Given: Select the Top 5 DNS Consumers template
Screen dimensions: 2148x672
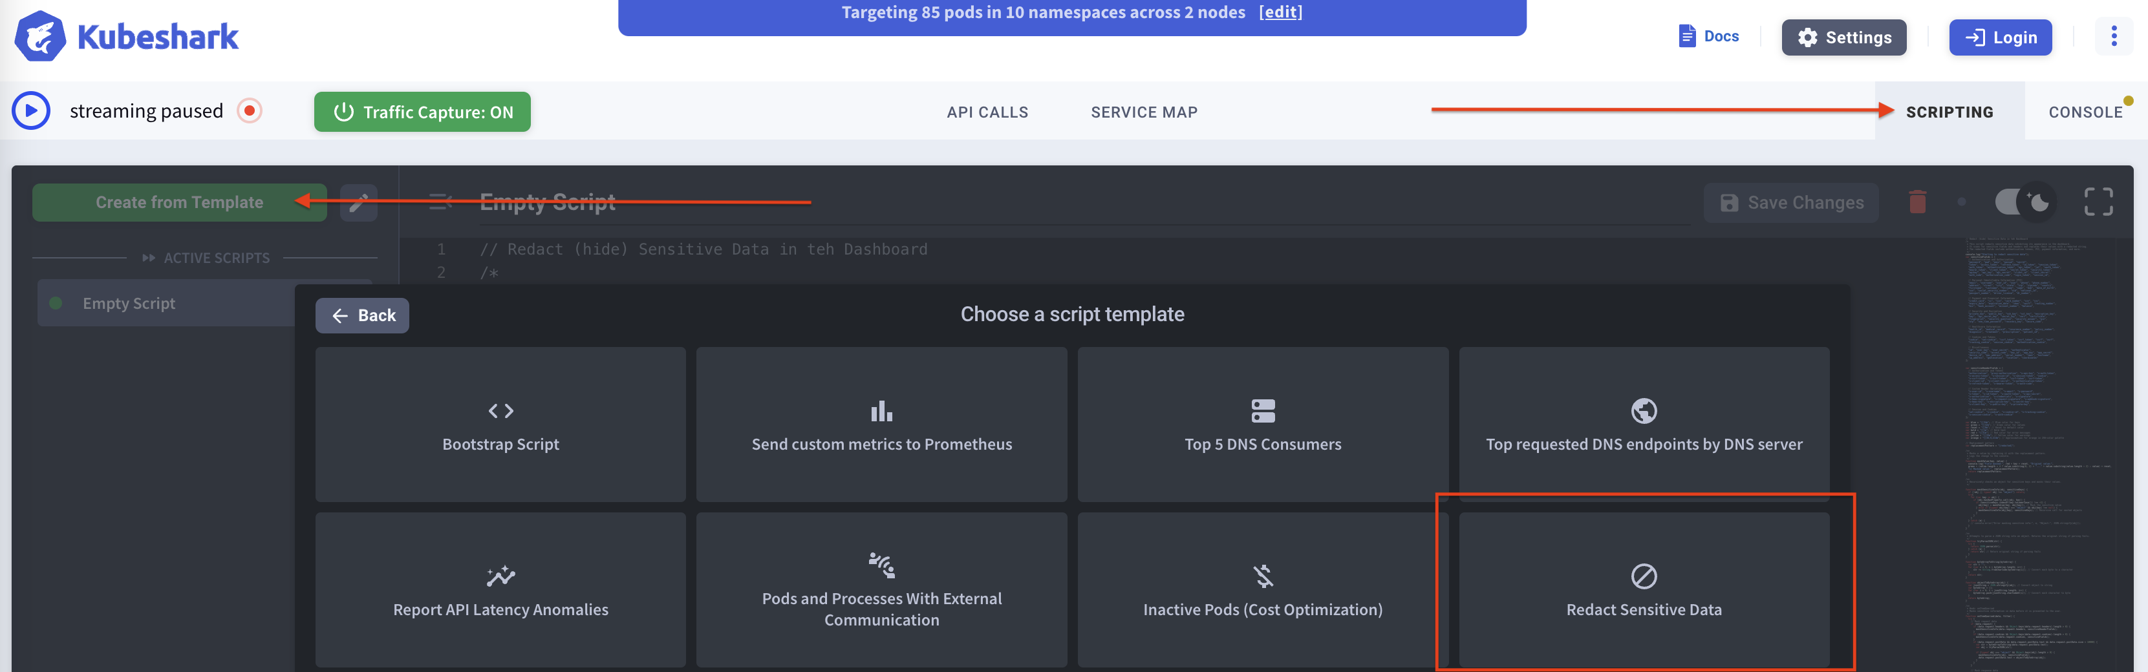Looking at the screenshot, I should click(x=1262, y=425).
